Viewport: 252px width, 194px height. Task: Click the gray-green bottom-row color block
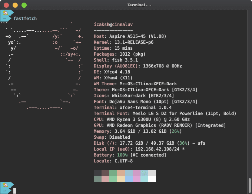coord(98,179)
